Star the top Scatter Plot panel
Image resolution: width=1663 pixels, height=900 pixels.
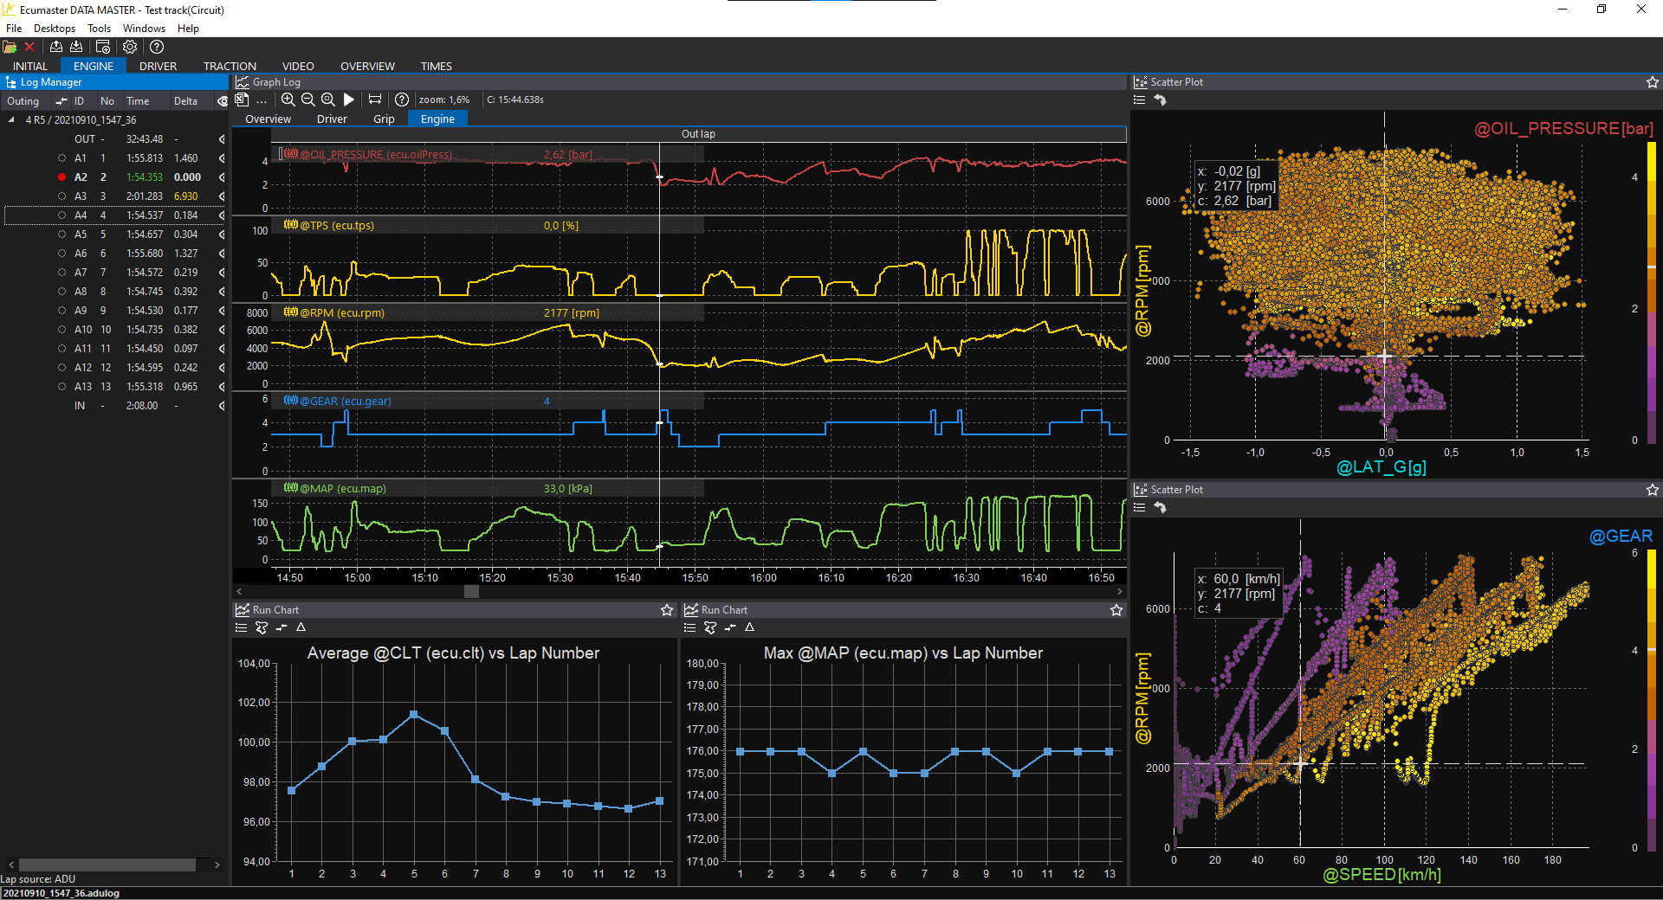(1652, 82)
